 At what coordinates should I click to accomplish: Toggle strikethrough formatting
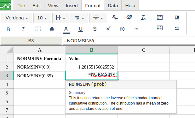95,29
